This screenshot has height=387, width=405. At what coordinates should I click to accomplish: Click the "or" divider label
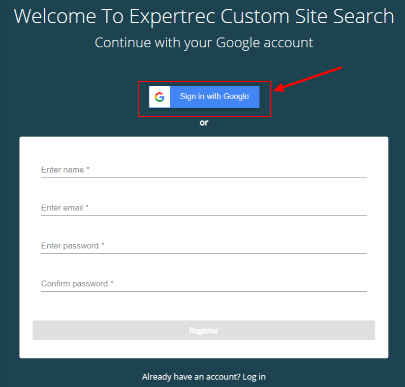tap(203, 122)
